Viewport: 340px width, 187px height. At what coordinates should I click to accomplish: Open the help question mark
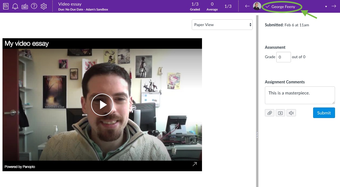34,6
